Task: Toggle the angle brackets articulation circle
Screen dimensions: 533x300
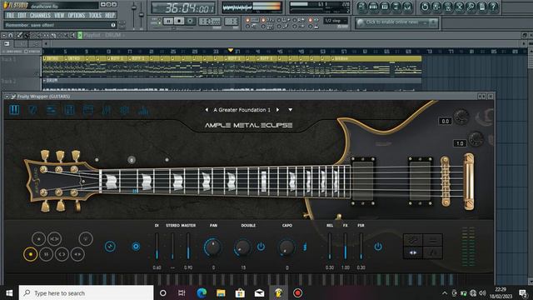Action: [62, 254]
